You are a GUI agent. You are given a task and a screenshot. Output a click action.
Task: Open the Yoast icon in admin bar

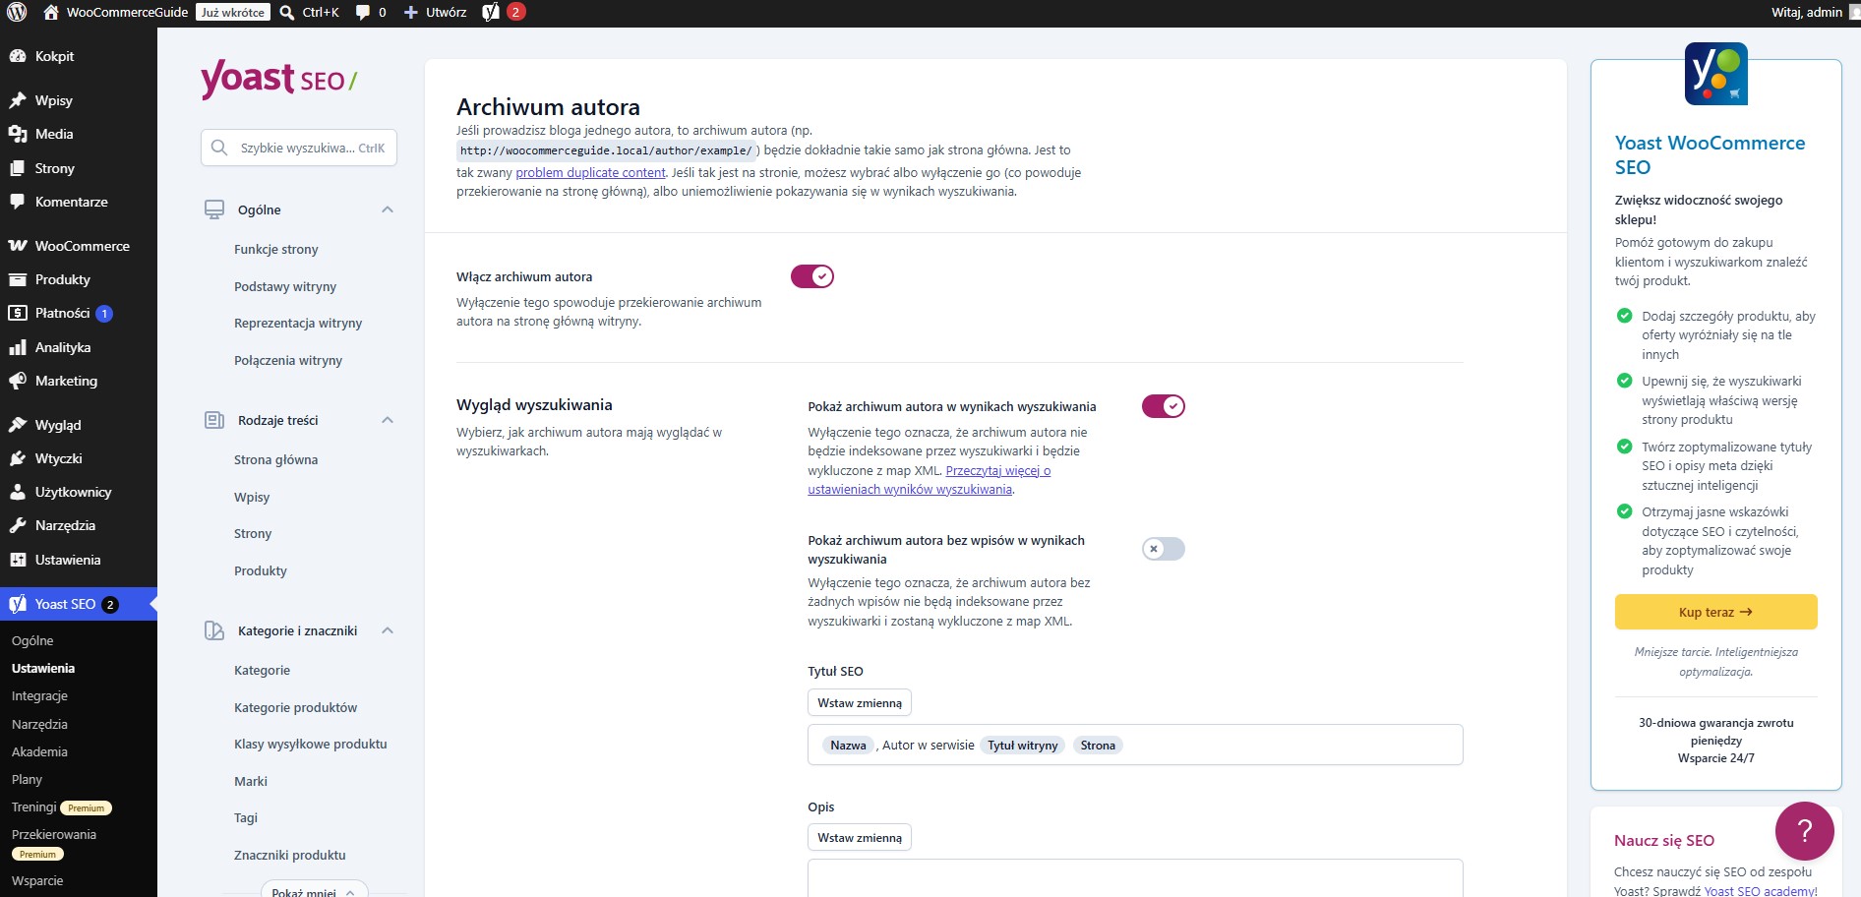(491, 12)
